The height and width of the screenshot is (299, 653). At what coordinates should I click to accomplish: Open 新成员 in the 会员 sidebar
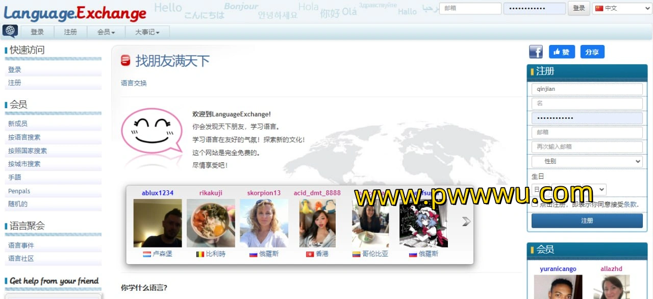point(18,124)
